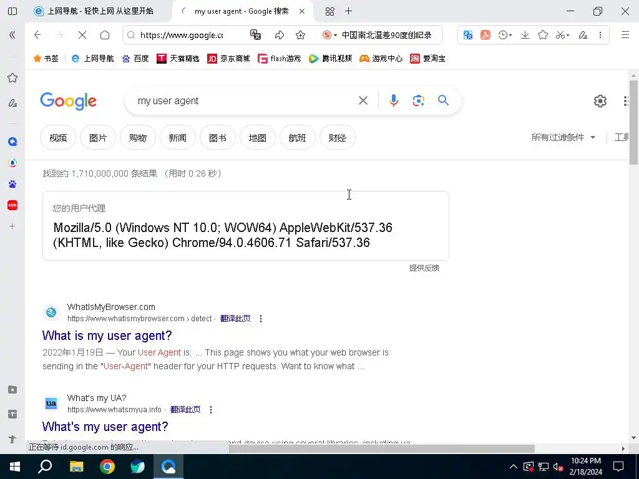639x479 pixels.
Task: Click the share arrow icon in address bar
Action: pos(279,35)
